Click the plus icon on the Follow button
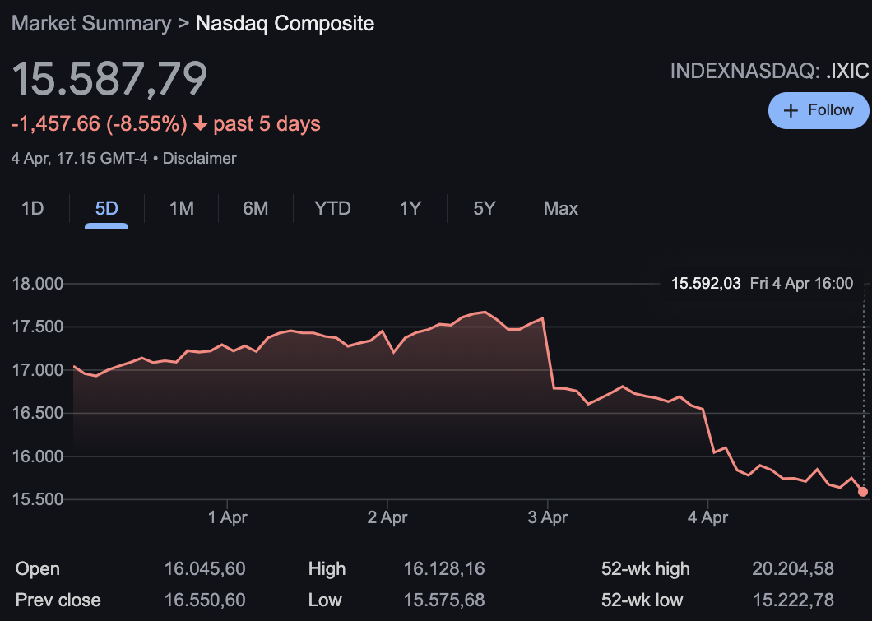Viewport: 872px width, 621px height. pos(791,111)
